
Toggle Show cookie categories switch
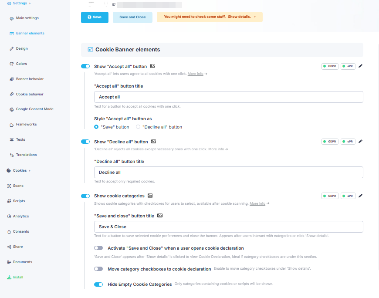[x=85, y=196]
